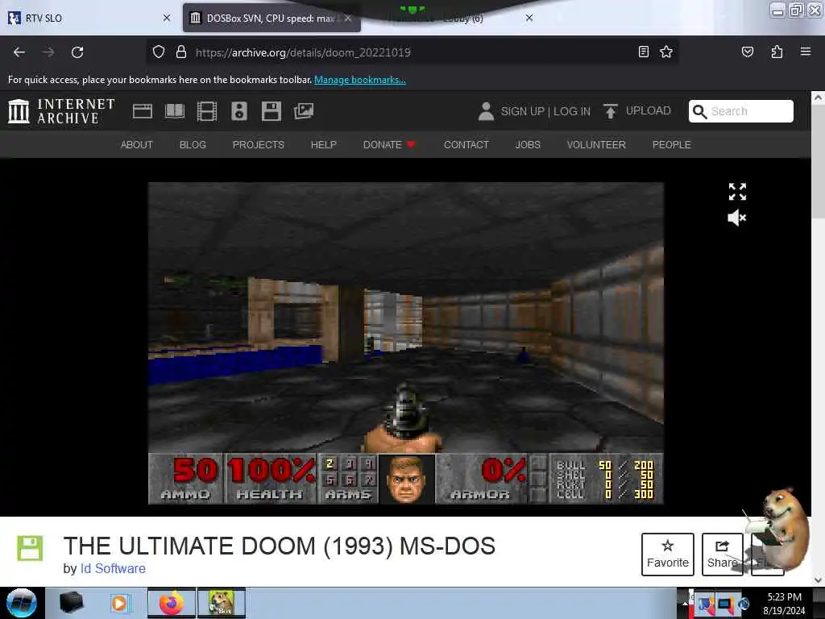
Task: Click the archive.org address bar URL
Action: [x=303, y=52]
